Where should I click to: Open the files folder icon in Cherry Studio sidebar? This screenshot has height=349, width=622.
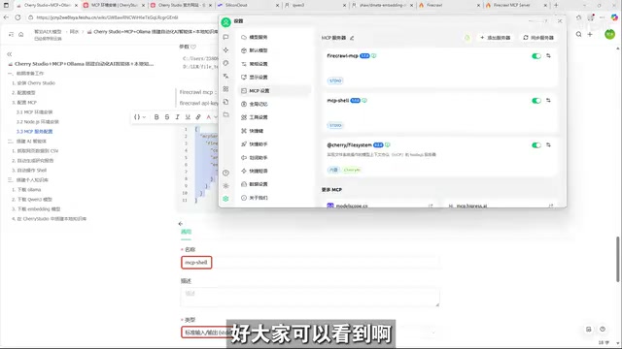pyautogui.click(x=225, y=114)
